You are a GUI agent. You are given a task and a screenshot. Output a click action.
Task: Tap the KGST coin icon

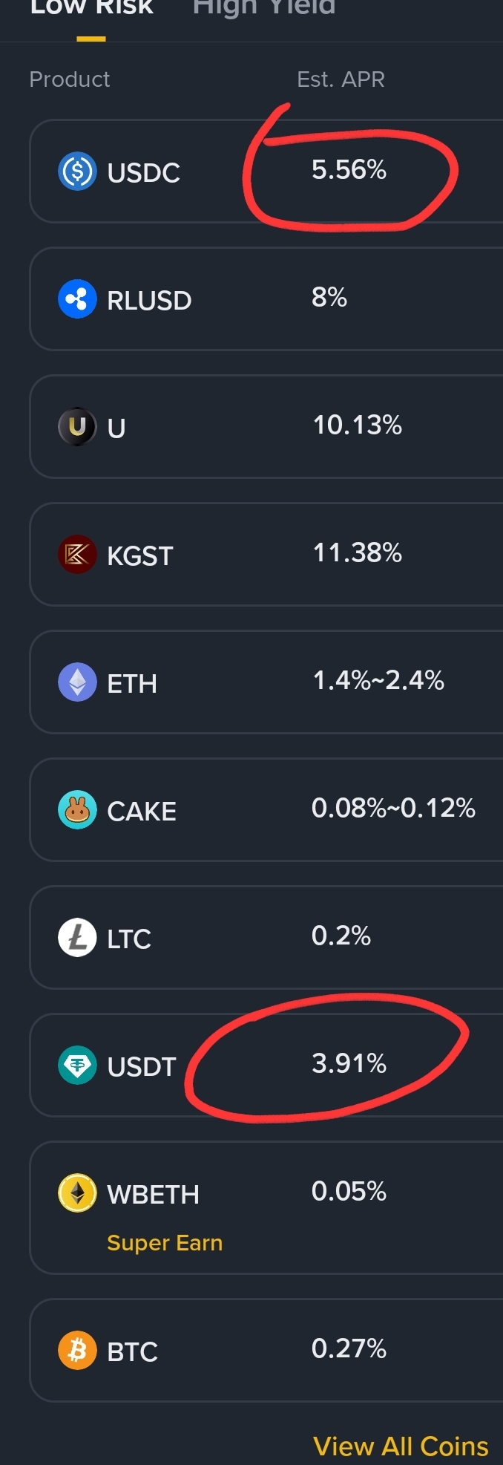pyautogui.click(x=77, y=554)
